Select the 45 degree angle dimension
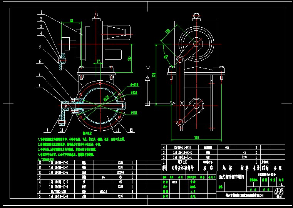 coord(166,57)
